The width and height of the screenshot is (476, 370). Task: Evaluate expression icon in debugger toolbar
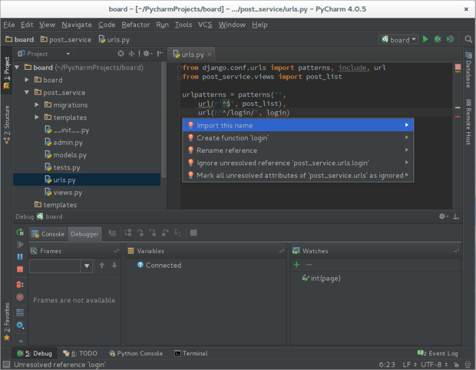tap(194, 233)
